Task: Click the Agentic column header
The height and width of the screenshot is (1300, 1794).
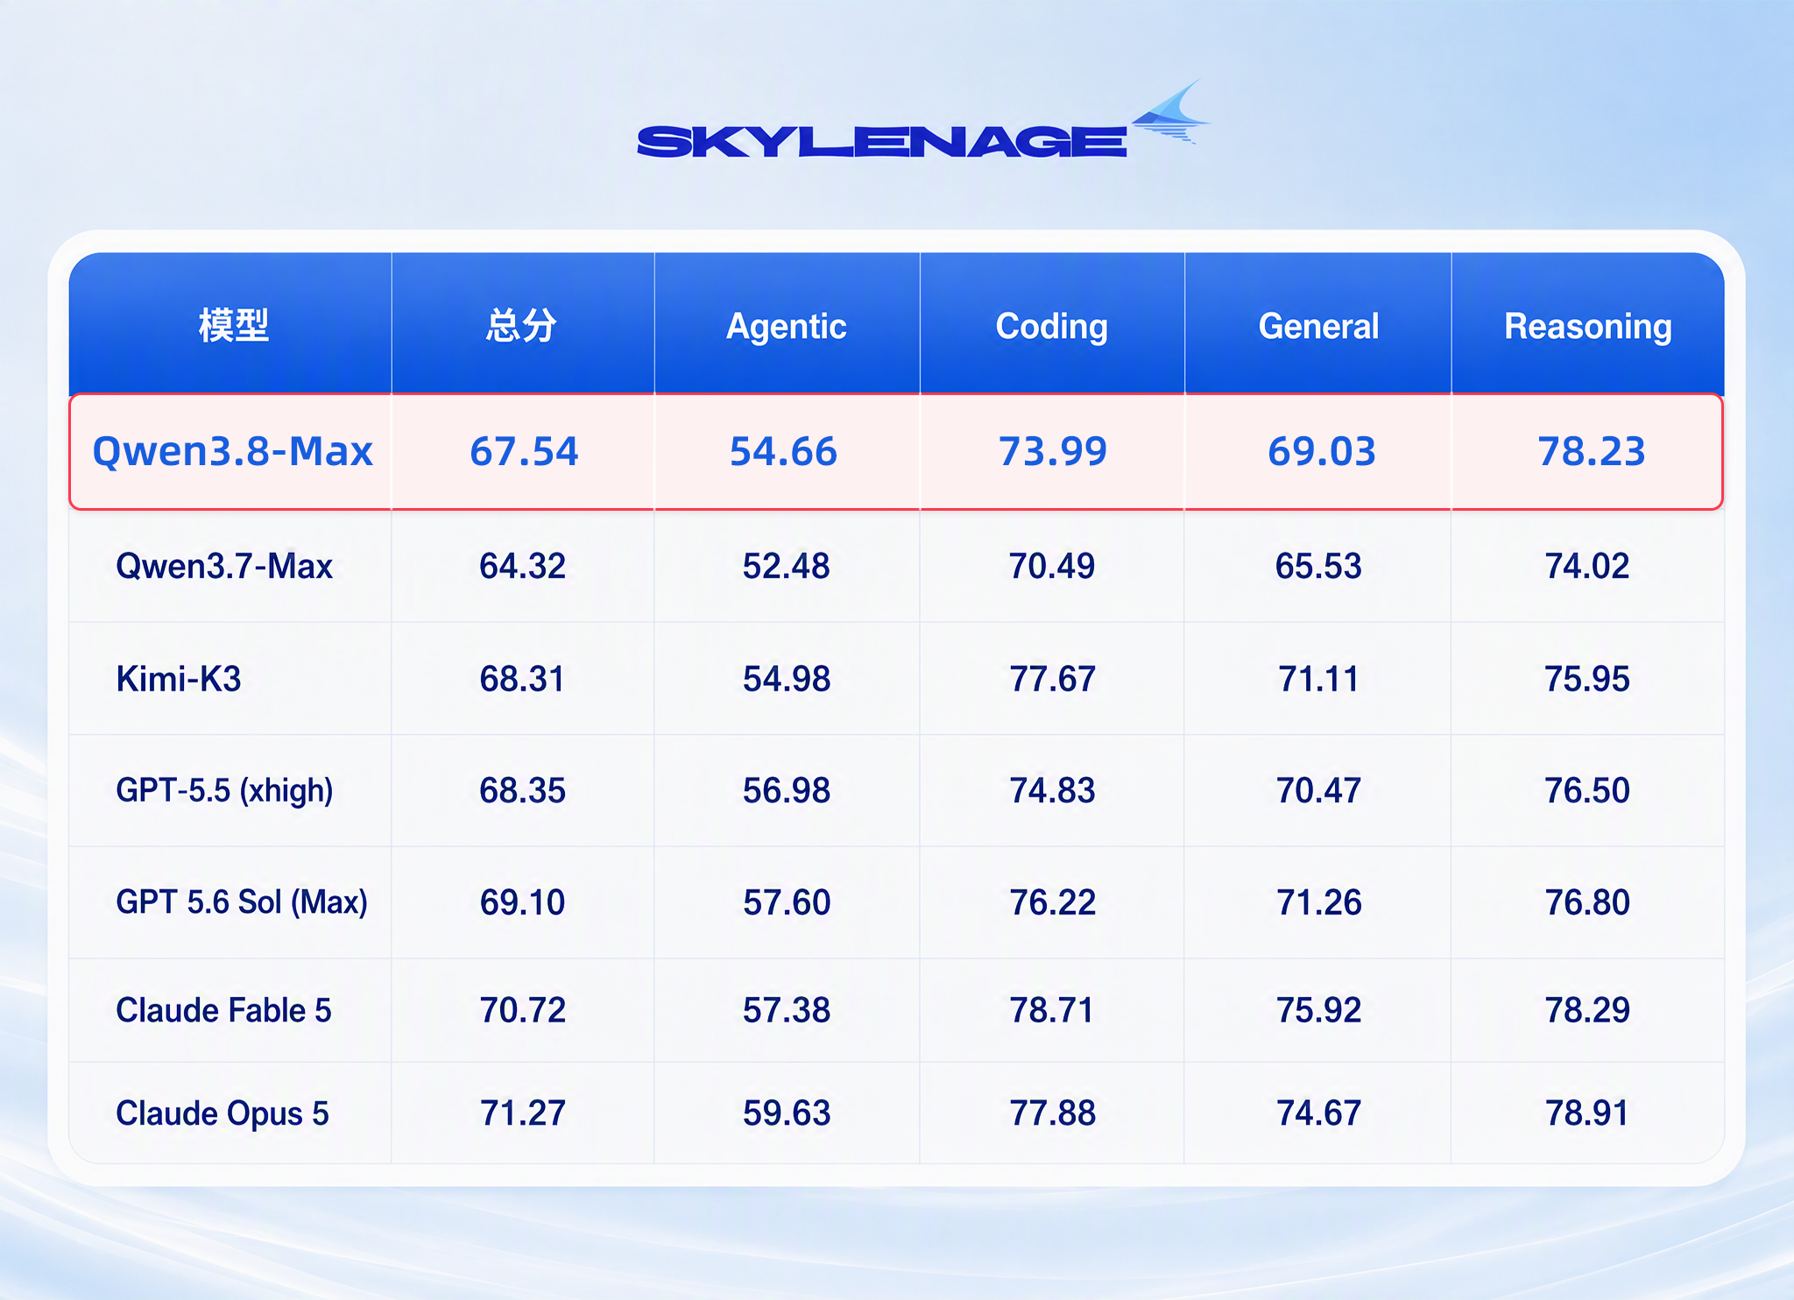Action: 787,327
